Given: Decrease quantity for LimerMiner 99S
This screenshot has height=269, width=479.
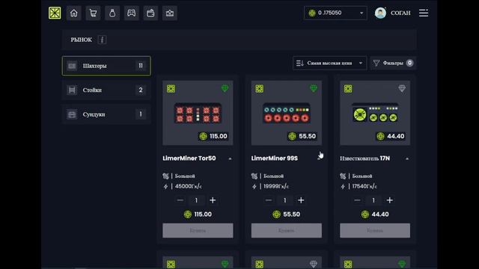Looking at the screenshot, I should (x=269, y=200).
